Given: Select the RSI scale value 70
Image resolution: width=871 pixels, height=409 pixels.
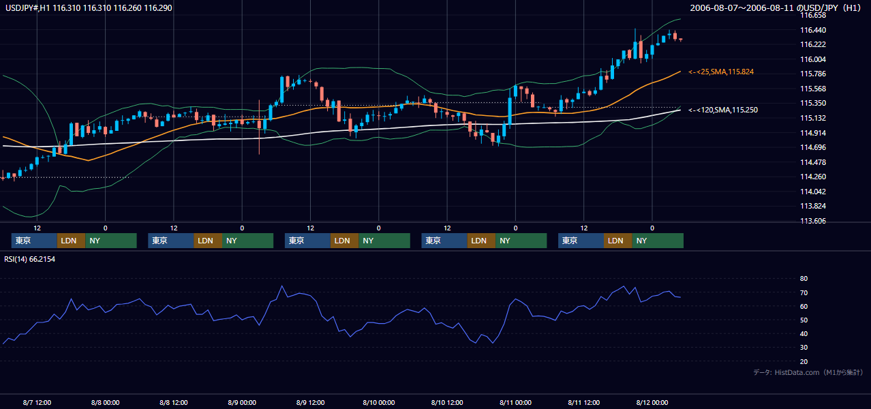Looking at the screenshot, I should 804,292.
